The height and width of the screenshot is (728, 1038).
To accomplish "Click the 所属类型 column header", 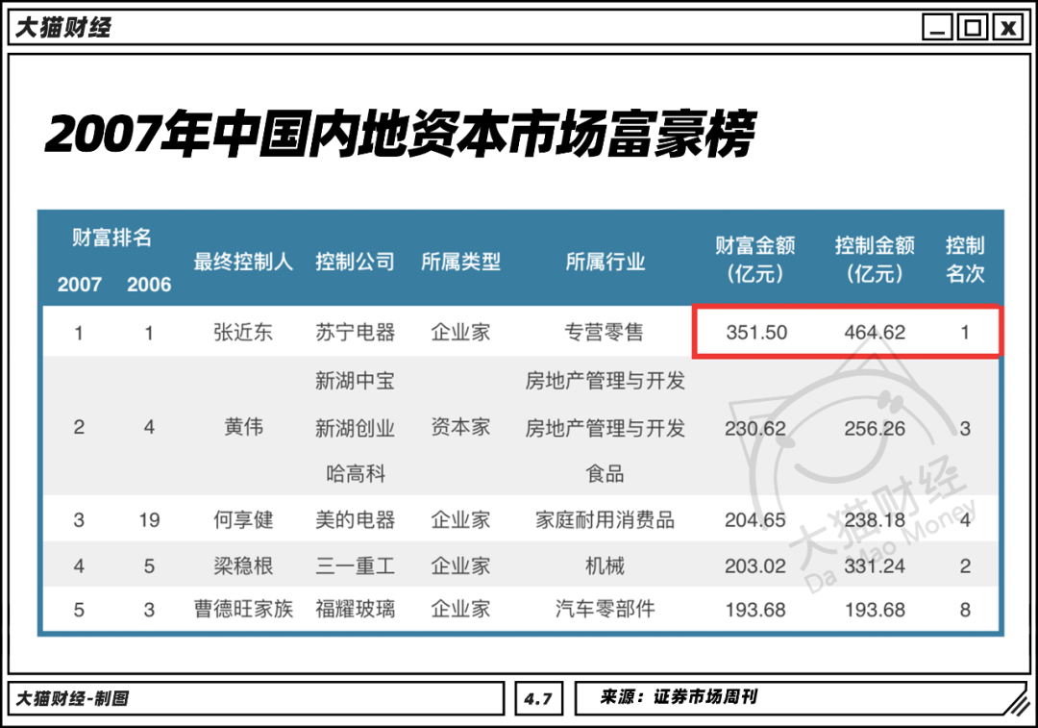I will 460,262.
